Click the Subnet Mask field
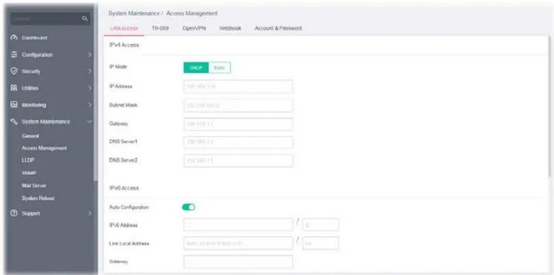The width and height of the screenshot is (554, 275). pyautogui.click(x=238, y=106)
